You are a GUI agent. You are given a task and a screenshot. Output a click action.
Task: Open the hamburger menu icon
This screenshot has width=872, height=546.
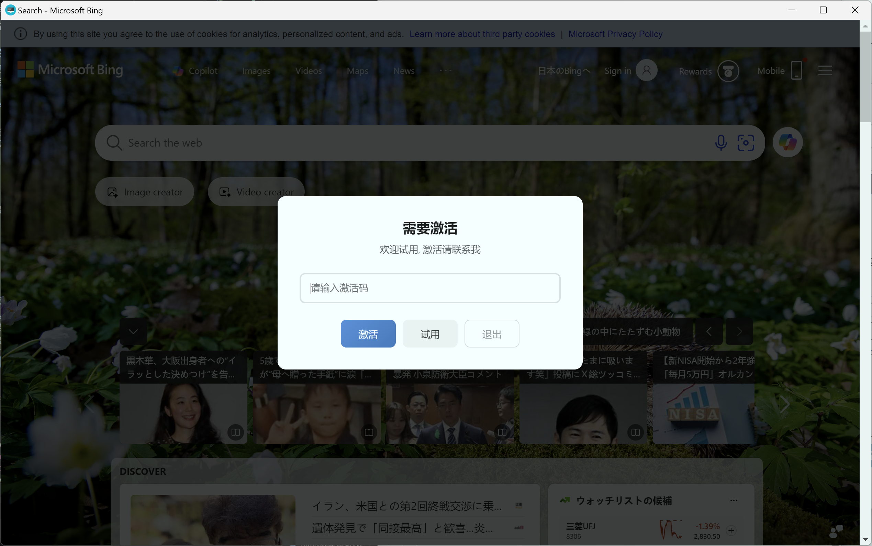click(825, 70)
